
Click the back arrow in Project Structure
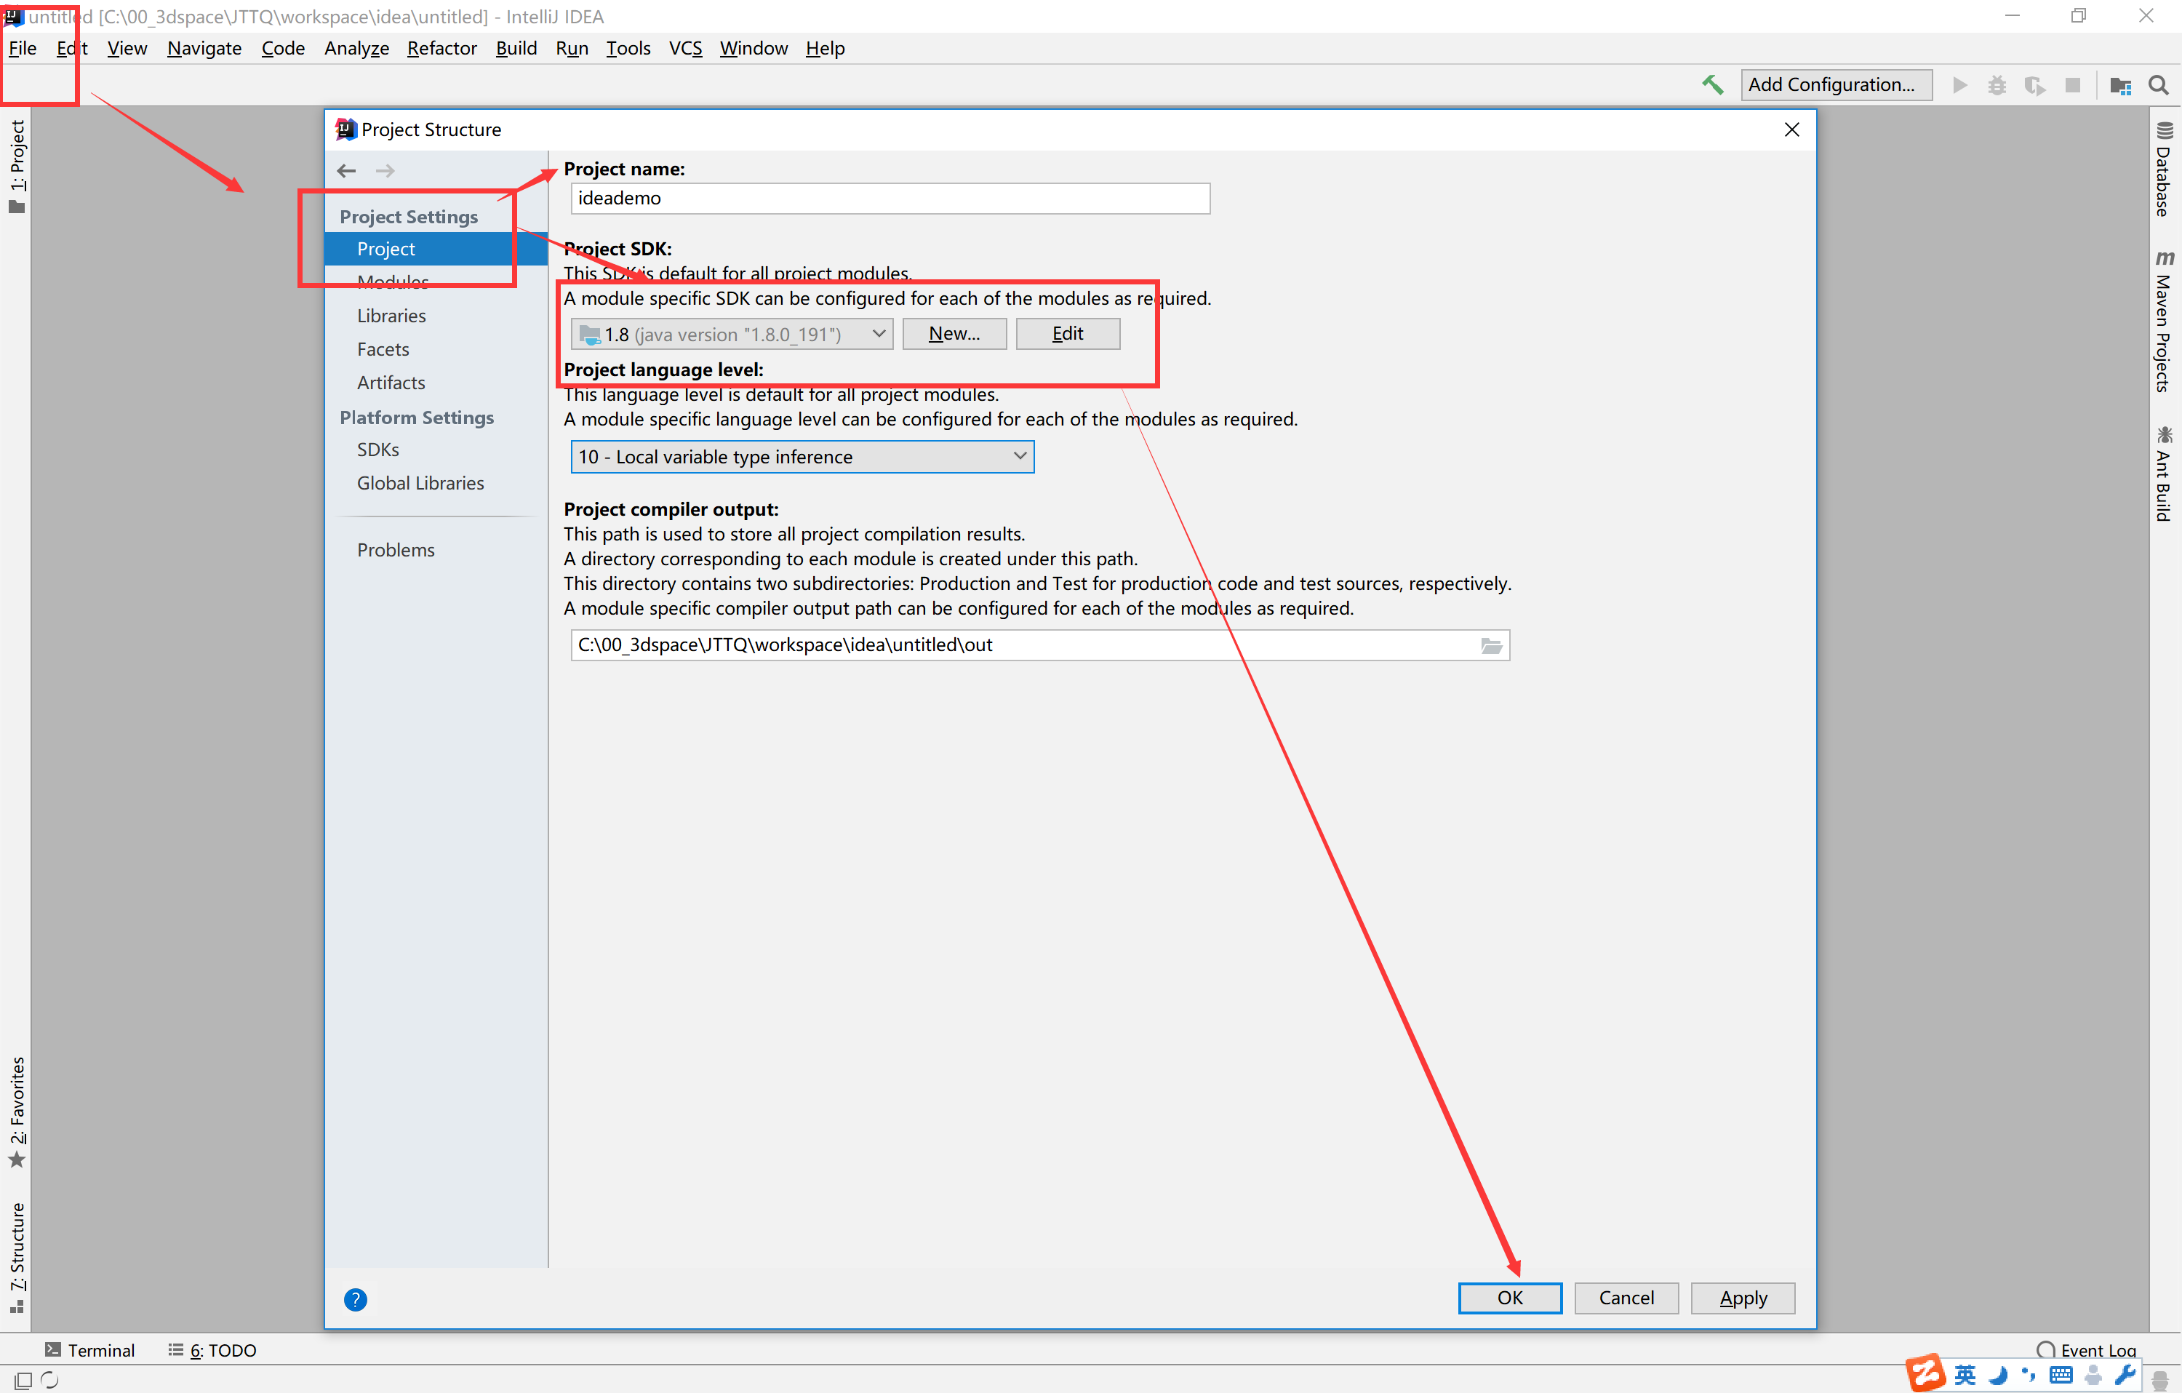(346, 170)
